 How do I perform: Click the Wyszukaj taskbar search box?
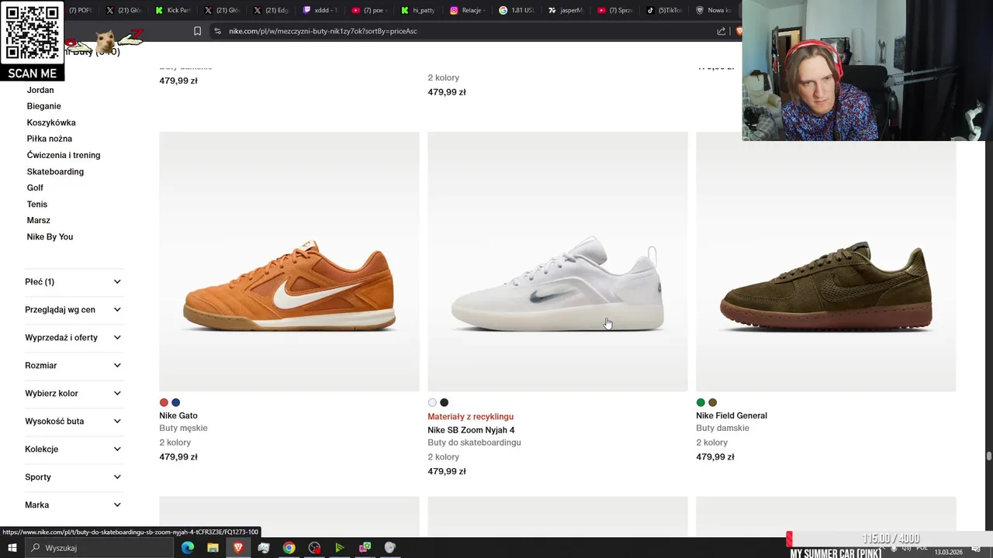tap(101, 548)
